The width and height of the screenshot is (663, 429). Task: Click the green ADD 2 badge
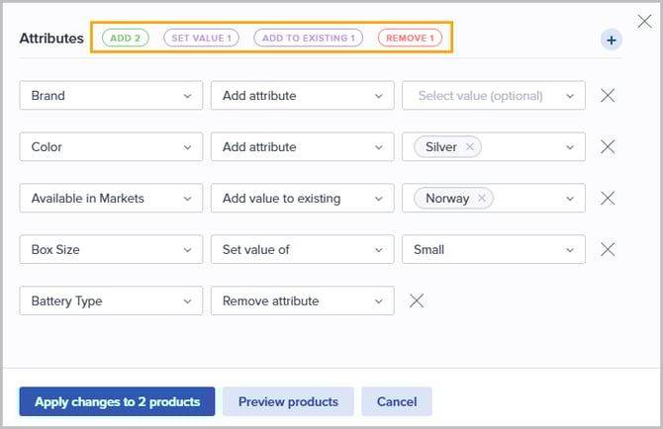point(126,39)
